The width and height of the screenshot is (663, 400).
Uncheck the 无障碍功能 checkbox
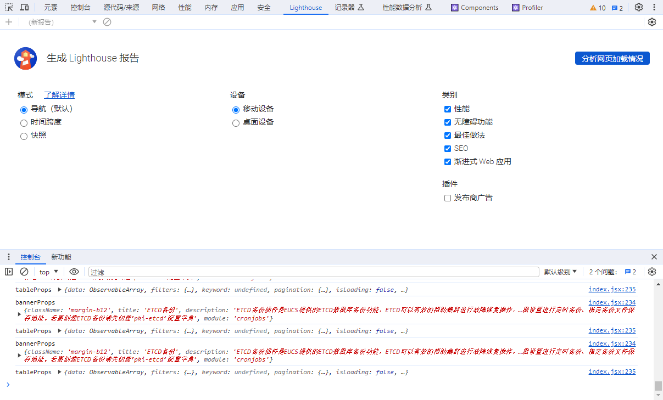[447, 122]
